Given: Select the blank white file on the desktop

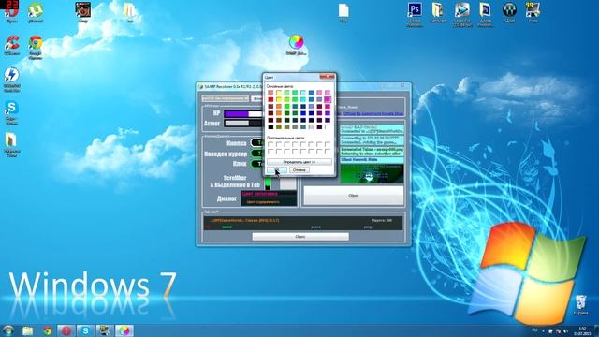Looking at the screenshot, I should click(343, 12).
